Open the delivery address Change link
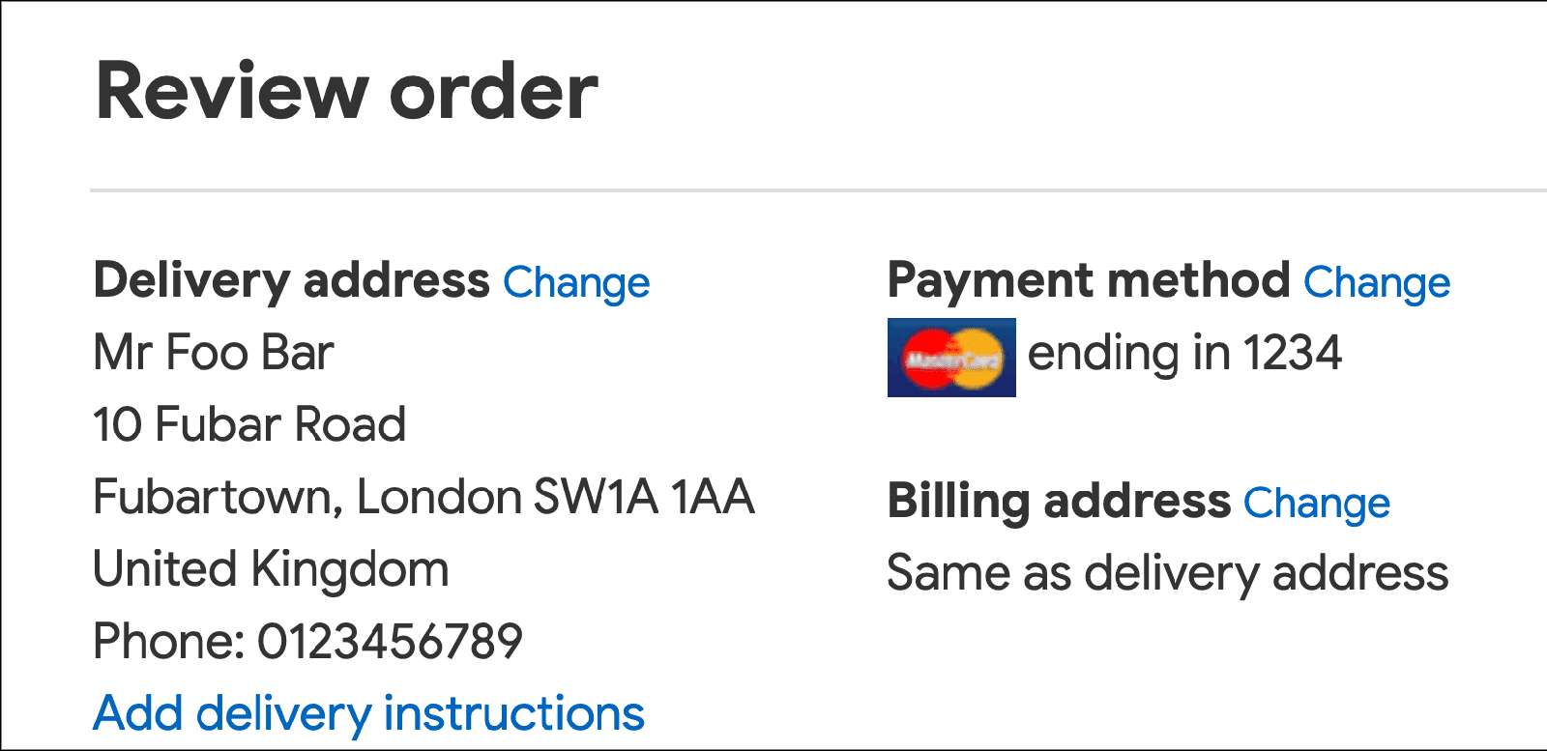Viewport: 1547px width, 751px height. click(575, 281)
